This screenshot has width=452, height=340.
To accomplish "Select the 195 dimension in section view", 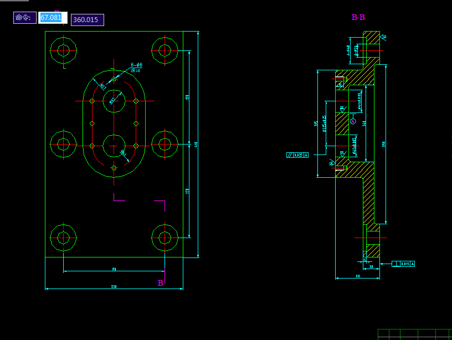I will click(316, 123).
